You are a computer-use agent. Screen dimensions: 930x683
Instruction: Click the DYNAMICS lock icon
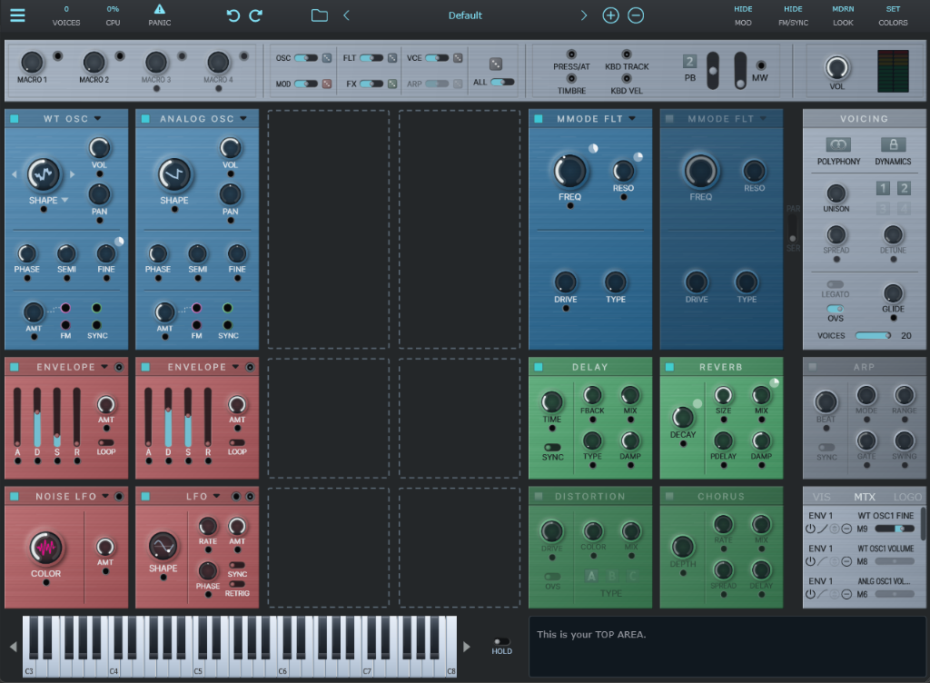coord(894,144)
